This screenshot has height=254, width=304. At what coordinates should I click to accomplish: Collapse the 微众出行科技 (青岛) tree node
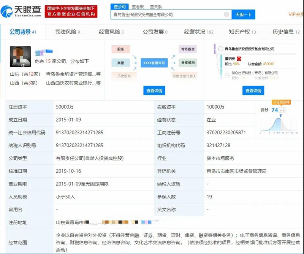click(227, 75)
